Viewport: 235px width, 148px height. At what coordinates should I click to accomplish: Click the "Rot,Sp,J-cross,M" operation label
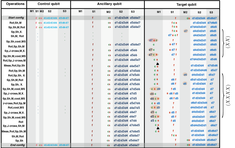point(14,61)
